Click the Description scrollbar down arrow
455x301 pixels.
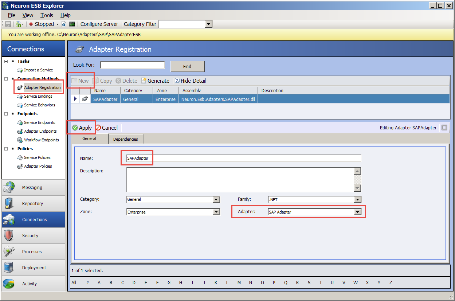(357, 188)
